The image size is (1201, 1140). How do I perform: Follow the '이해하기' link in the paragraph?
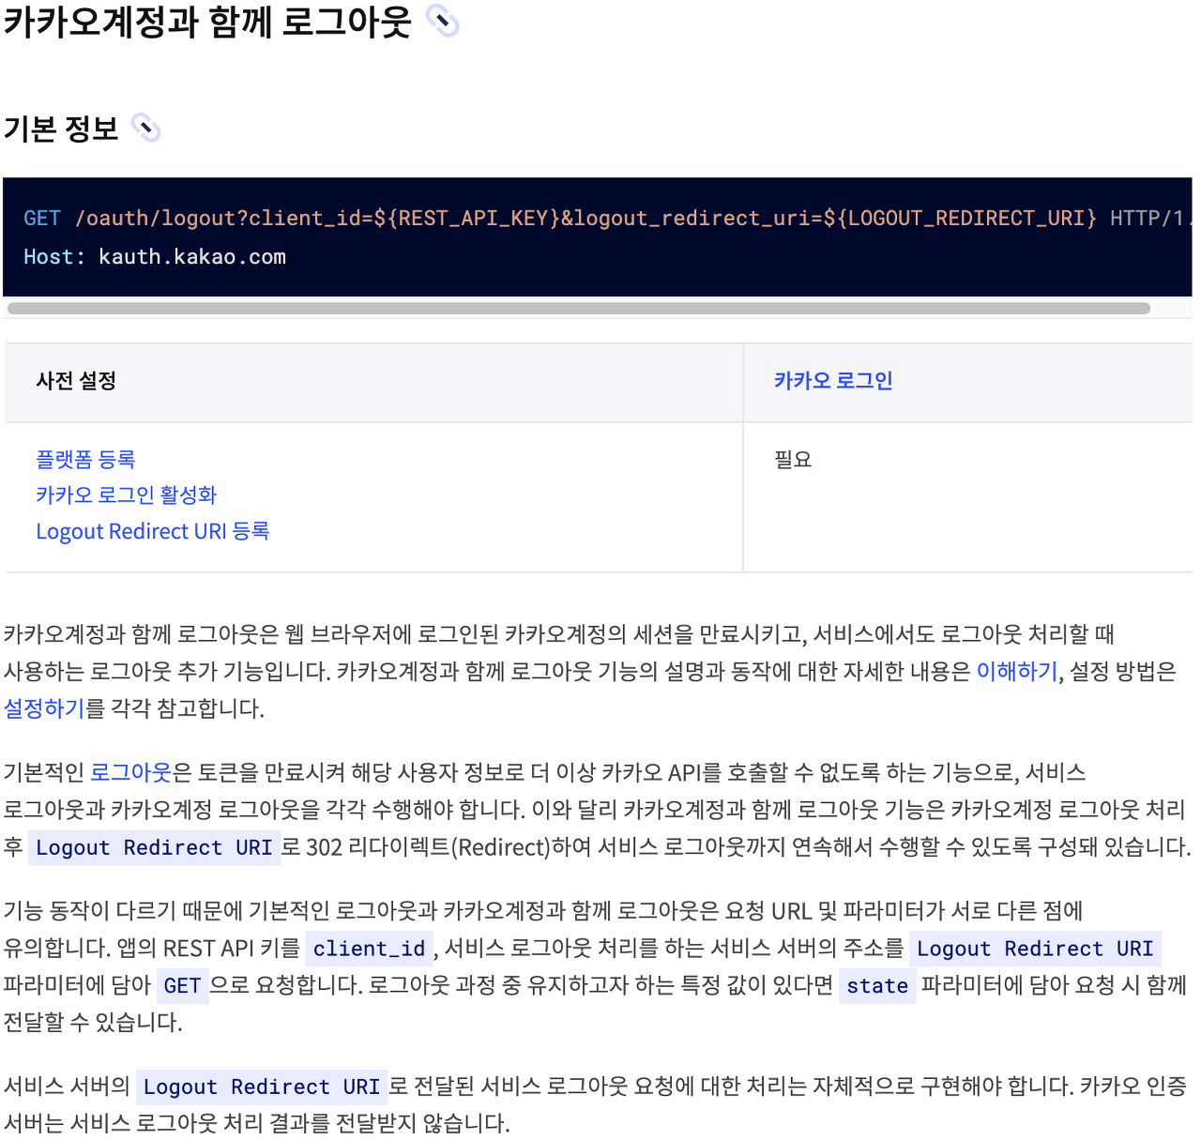tap(1017, 672)
